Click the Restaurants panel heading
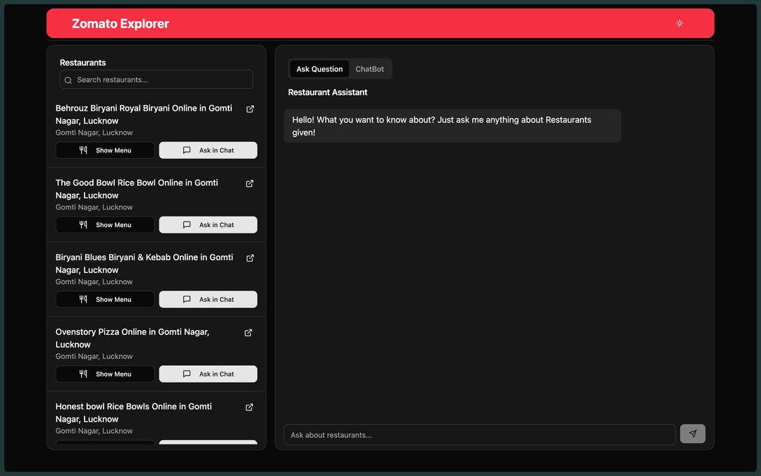Screen dimensions: 761x476 point(82,63)
